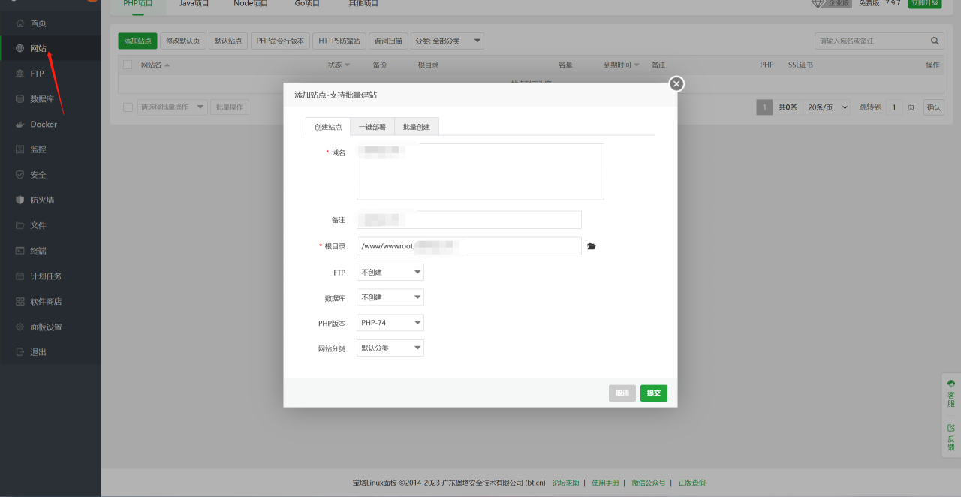Toggle checkbox beside 请选择批量操作
The image size is (961, 497).
(x=128, y=107)
